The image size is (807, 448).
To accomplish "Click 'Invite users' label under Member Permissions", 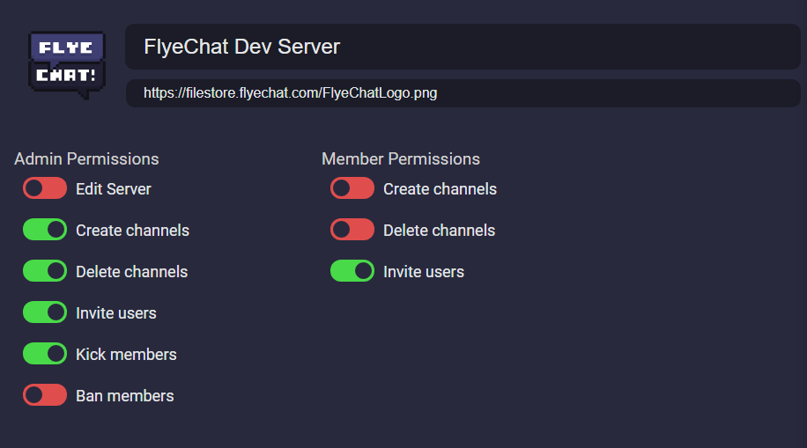I will coord(424,272).
